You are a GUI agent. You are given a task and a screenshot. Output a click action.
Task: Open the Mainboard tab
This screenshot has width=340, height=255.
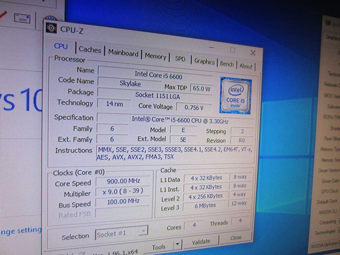click(x=123, y=53)
